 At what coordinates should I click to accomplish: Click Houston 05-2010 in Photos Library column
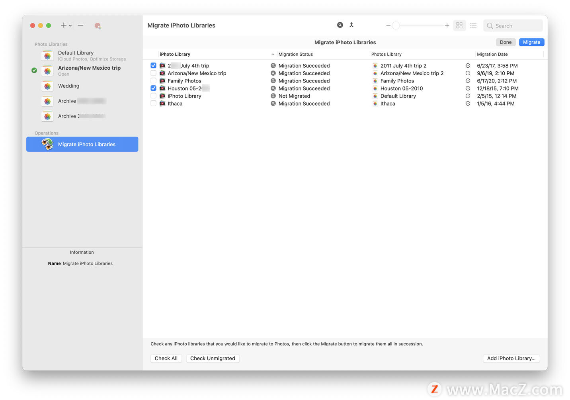click(x=402, y=88)
